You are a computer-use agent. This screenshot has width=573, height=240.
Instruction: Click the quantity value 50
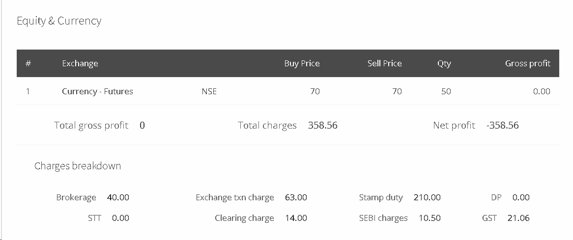(446, 91)
